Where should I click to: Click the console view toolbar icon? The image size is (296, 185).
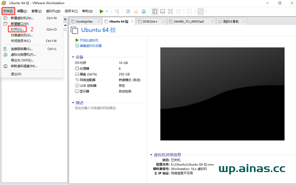[x=189, y=11]
